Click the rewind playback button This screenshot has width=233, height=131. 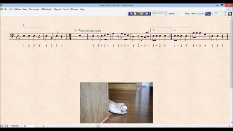132,13
